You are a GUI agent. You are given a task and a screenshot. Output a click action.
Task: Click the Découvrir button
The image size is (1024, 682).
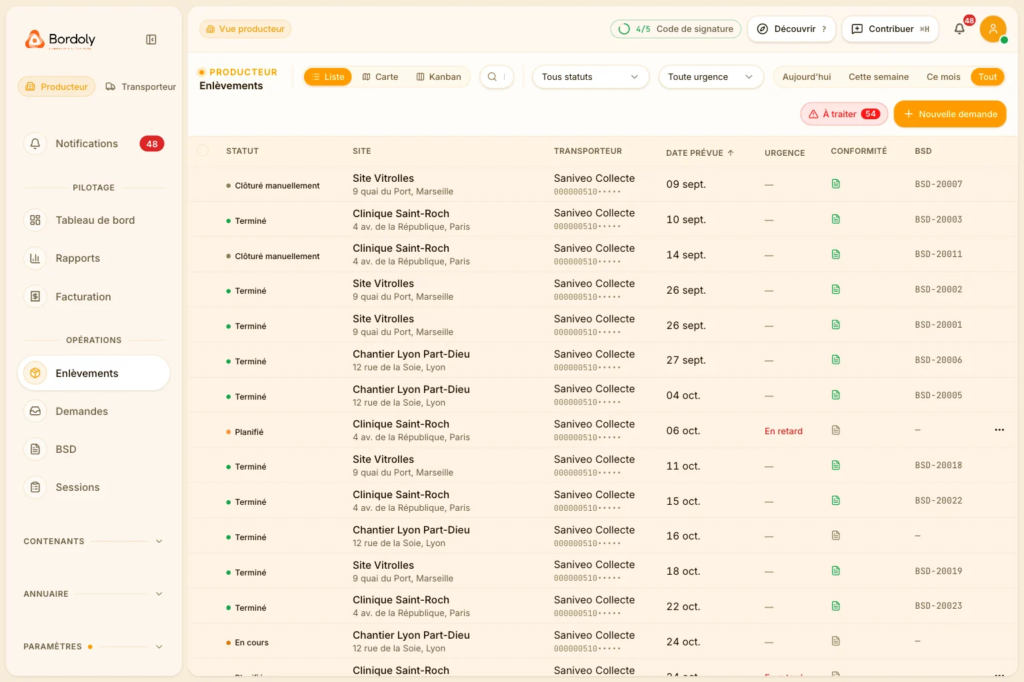point(791,29)
